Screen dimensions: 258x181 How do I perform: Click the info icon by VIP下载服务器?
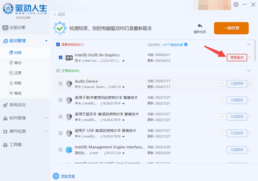point(186,45)
